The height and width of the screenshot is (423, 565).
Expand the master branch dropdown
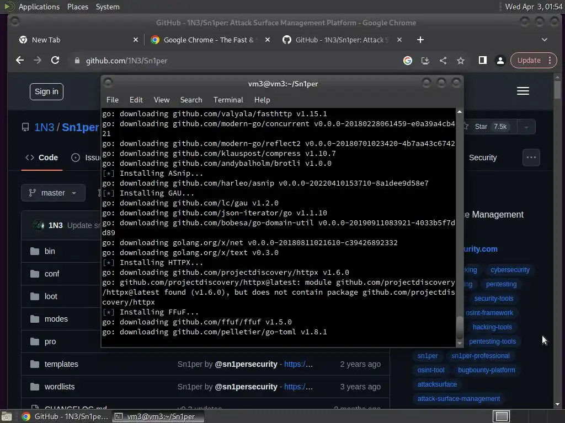(x=54, y=193)
